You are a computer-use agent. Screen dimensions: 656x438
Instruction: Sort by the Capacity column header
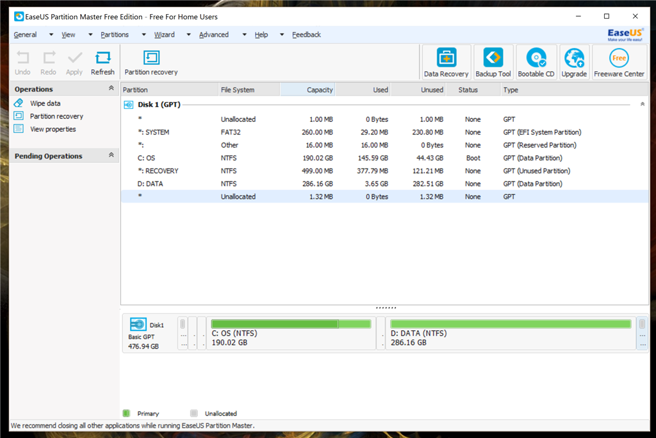coord(307,90)
